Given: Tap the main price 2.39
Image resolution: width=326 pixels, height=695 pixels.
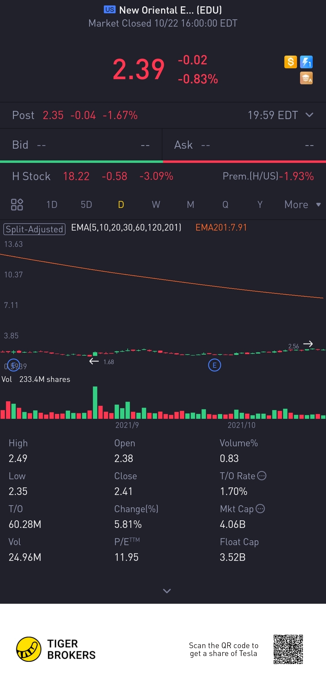Looking at the screenshot, I should tap(139, 69).
